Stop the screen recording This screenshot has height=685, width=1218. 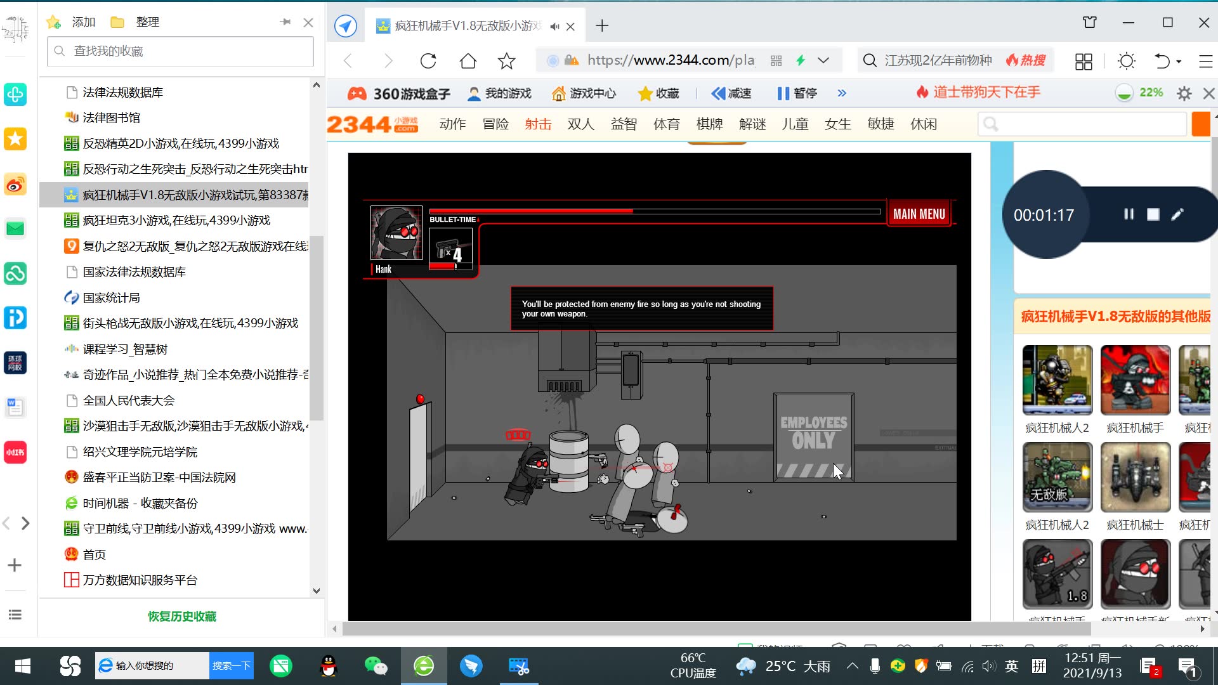(x=1153, y=215)
